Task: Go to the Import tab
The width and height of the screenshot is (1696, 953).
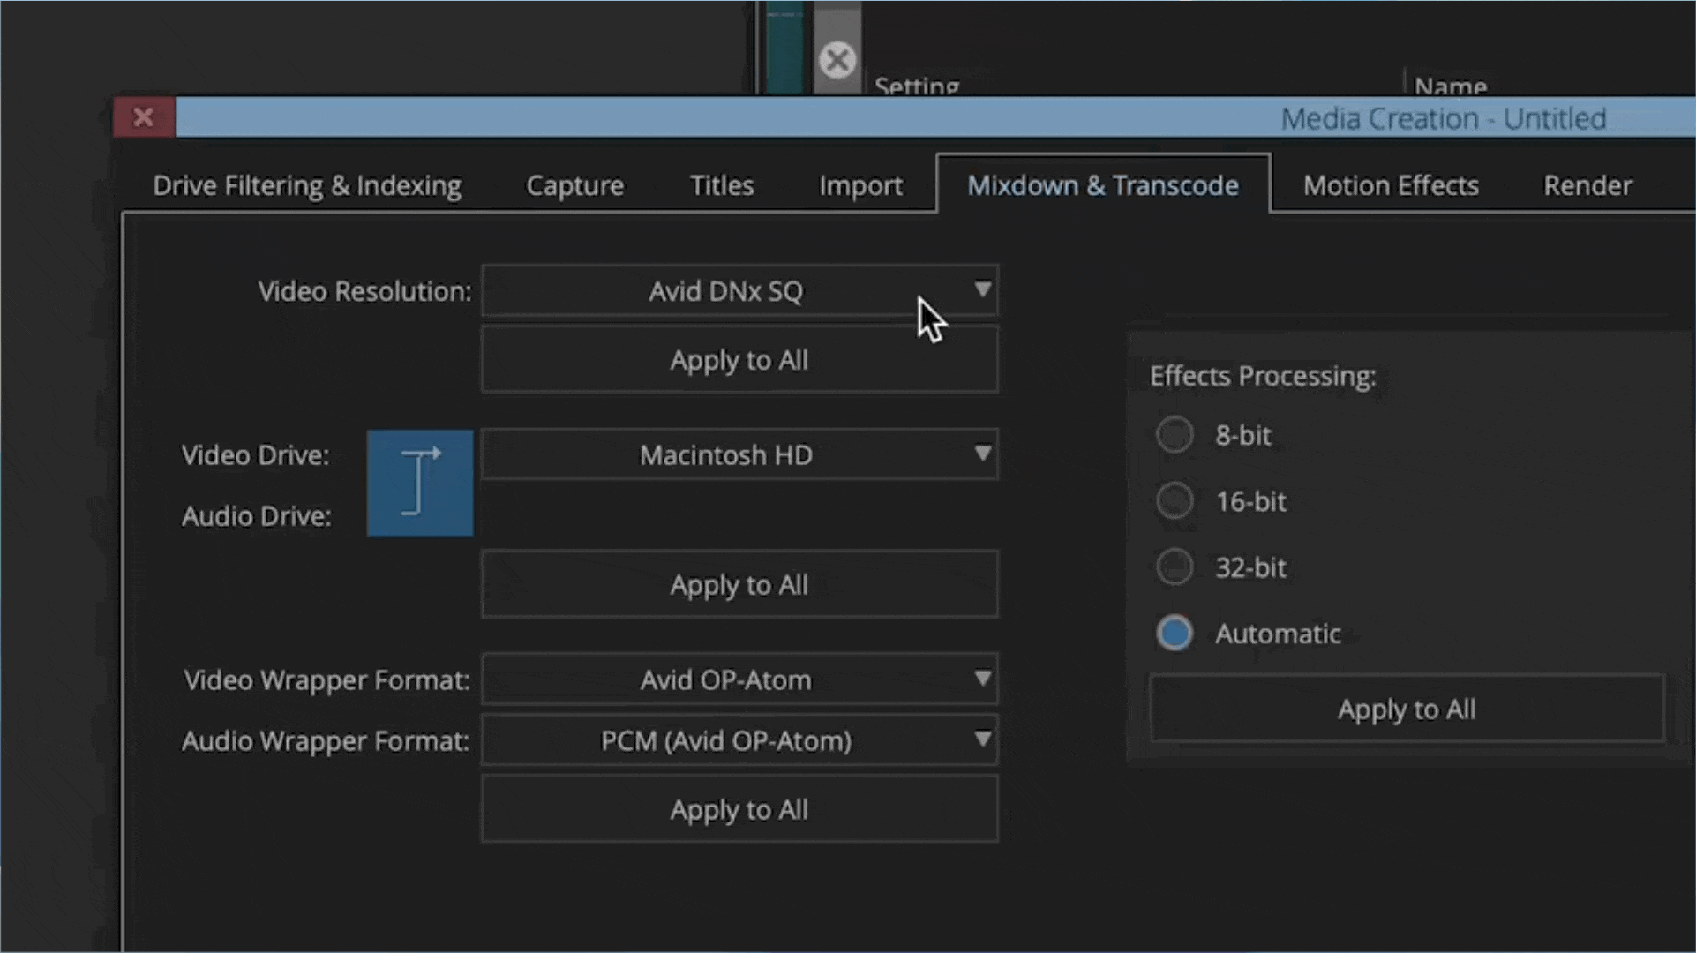Action: click(860, 186)
